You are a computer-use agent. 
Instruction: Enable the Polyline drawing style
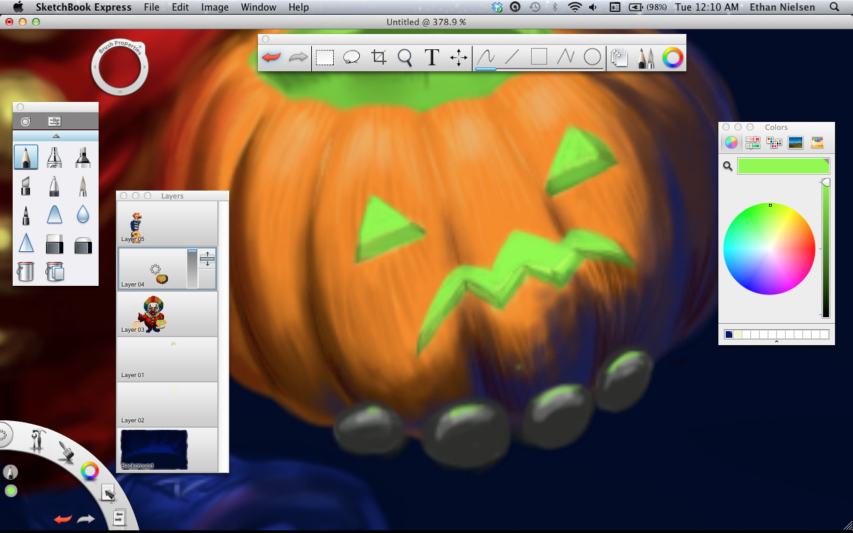coord(565,57)
